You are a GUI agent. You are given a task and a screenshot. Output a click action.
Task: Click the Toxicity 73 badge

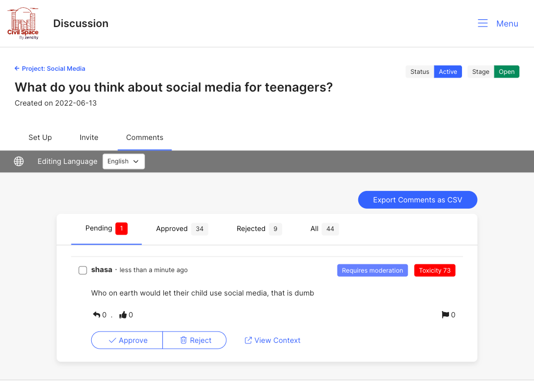[434, 271]
